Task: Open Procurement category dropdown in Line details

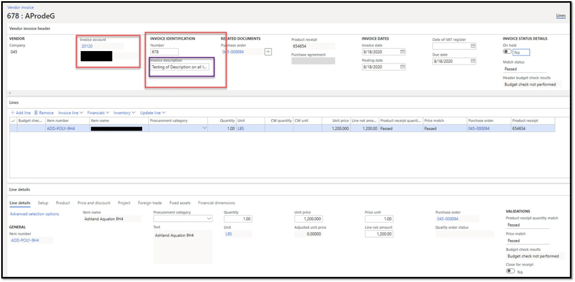Action: [x=209, y=219]
